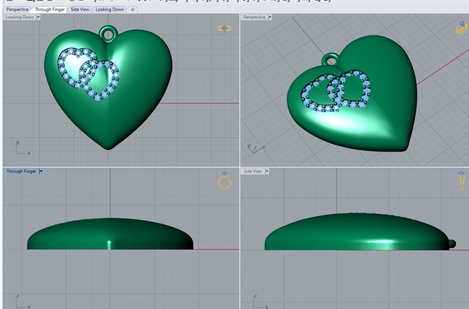The image size is (469, 309).
Task: Click the Perspective viewport title label
Action: pyautogui.click(x=254, y=17)
